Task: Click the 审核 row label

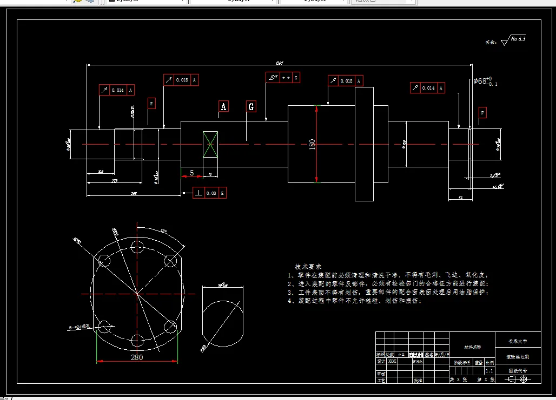Action: [381, 374]
